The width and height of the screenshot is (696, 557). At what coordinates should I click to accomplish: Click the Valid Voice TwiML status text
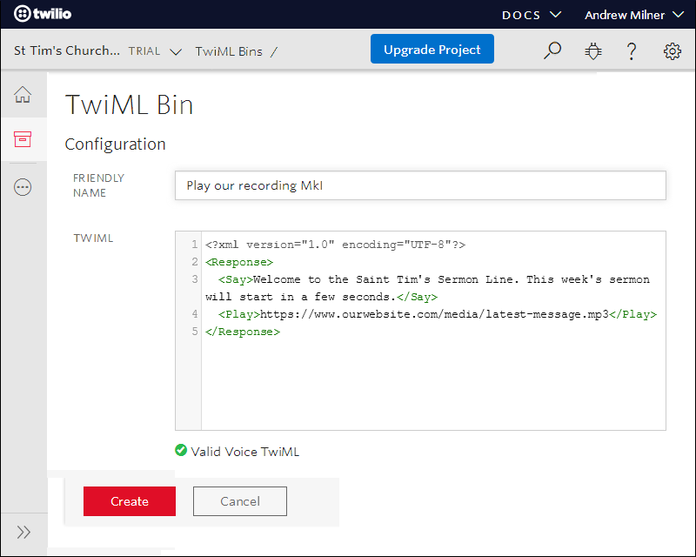[245, 452]
